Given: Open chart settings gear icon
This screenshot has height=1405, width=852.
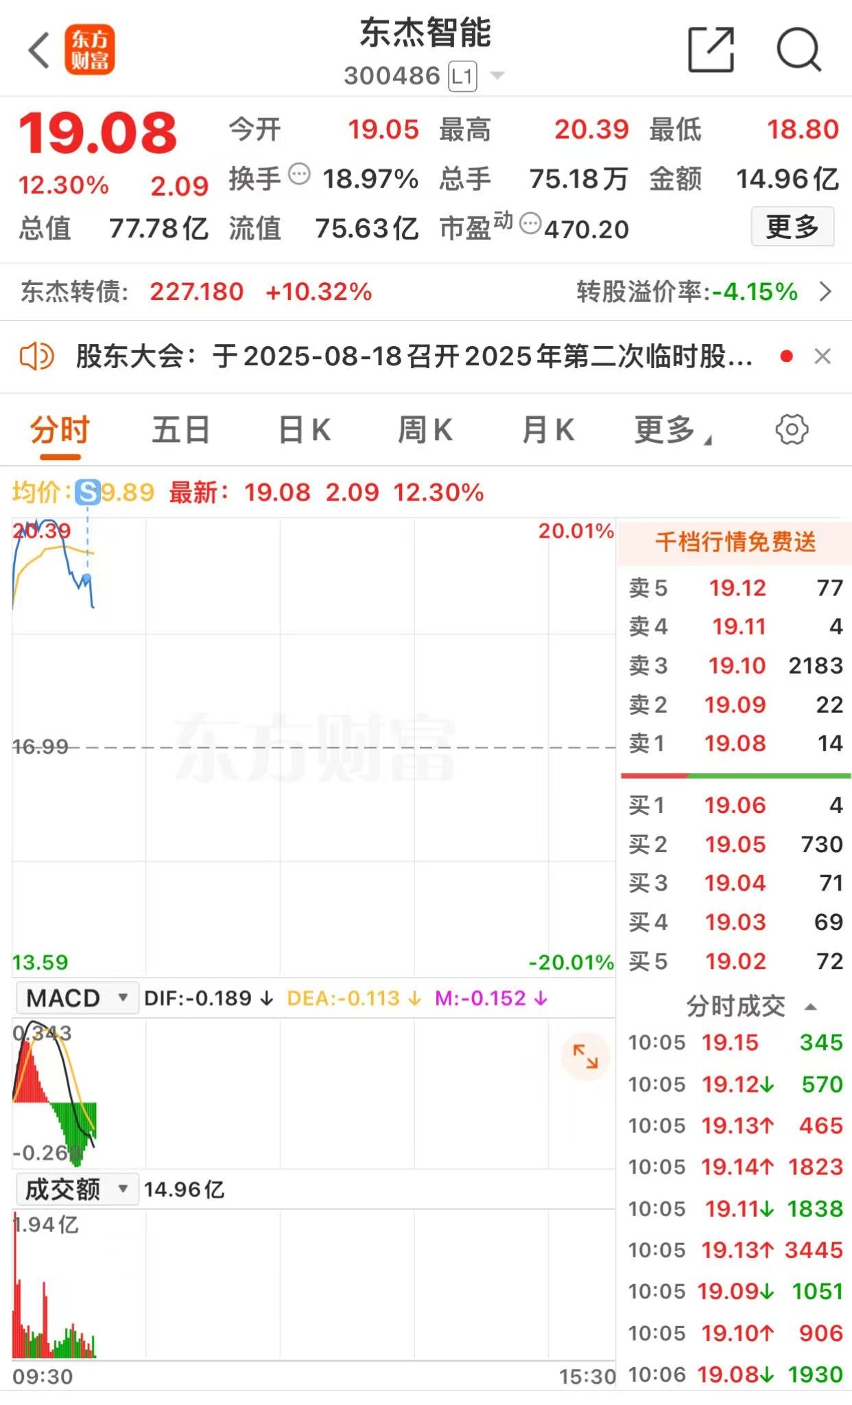Looking at the screenshot, I should point(792,431).
